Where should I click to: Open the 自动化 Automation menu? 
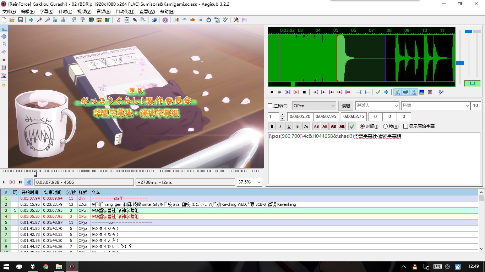click(x=125, y=12)
